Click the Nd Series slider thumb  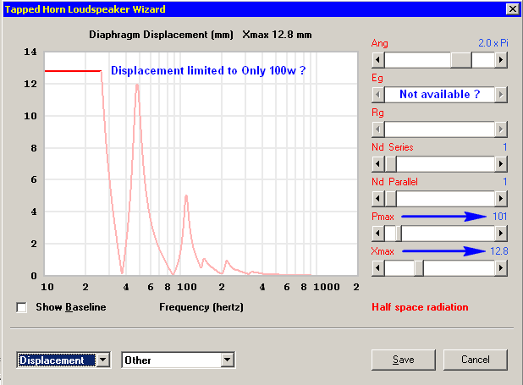point(391,164)
